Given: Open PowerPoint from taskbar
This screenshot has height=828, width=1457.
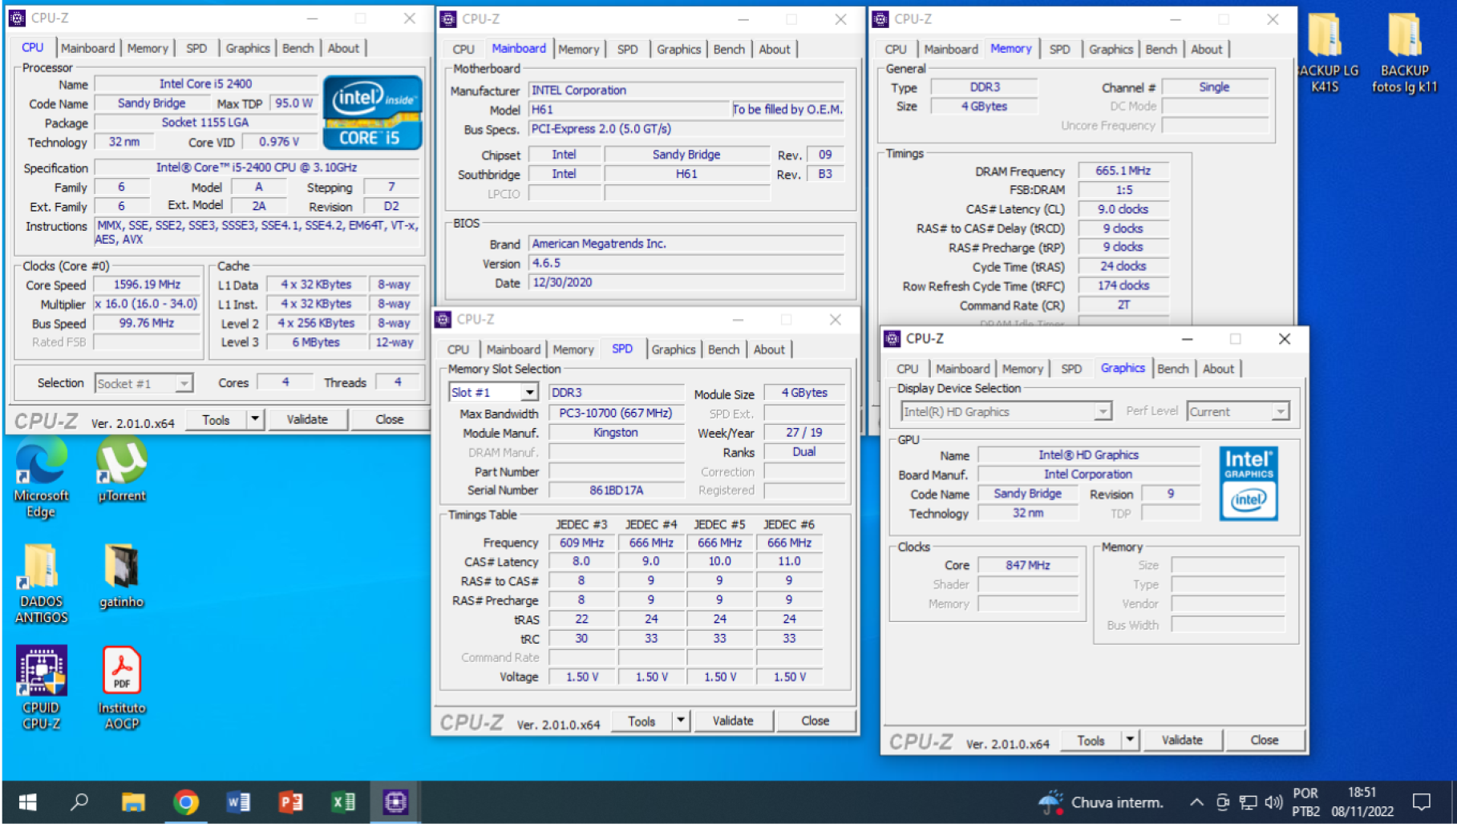Looking at the screenshot, I should [x=290, y=802].
